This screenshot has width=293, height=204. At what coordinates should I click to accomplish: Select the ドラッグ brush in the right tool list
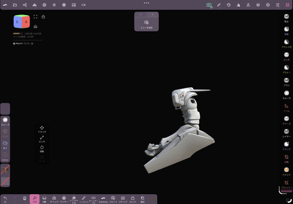(x=286, y=146)
